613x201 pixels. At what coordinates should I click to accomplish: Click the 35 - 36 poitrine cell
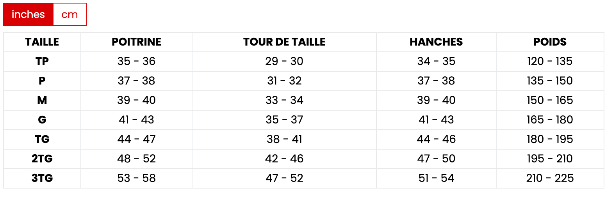(136, 62)
